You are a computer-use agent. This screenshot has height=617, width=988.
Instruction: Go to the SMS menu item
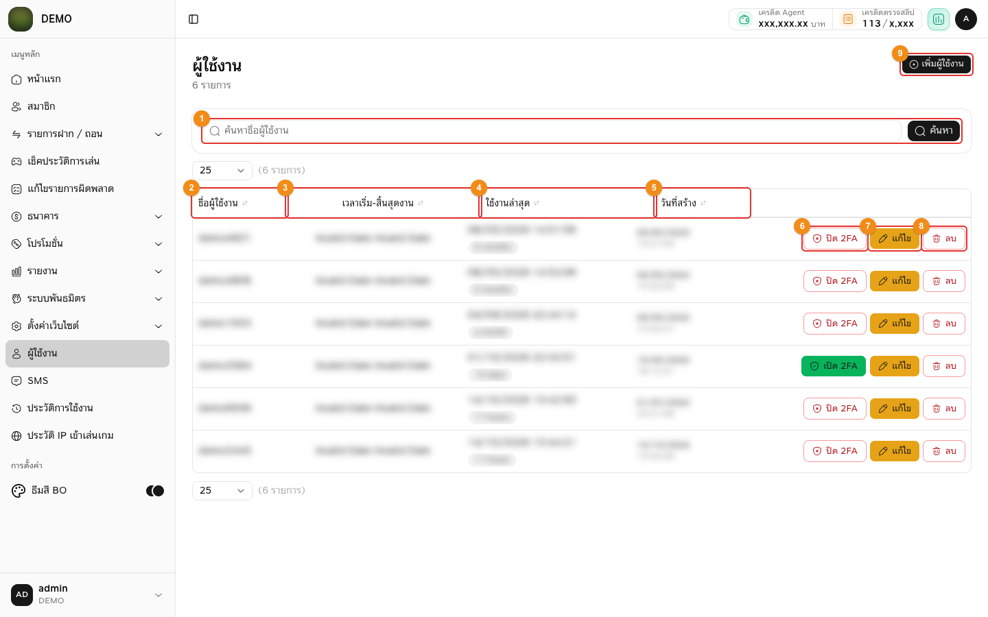(87, 381)
